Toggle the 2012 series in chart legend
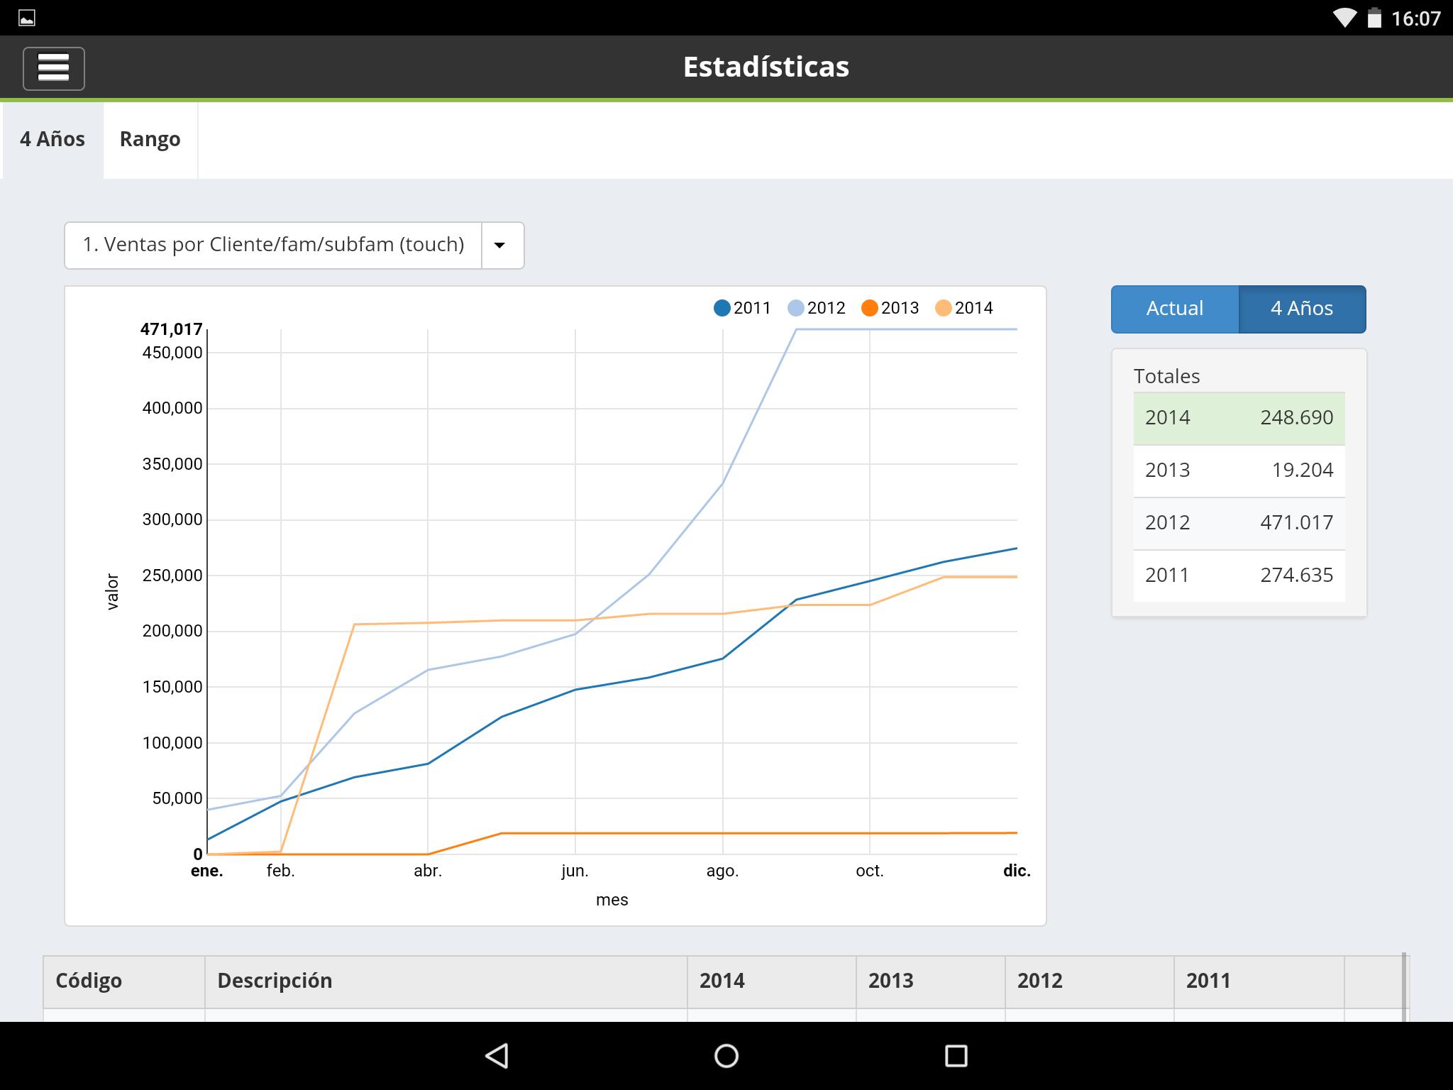This screenshot has width=1453, height=1090. 817,308
